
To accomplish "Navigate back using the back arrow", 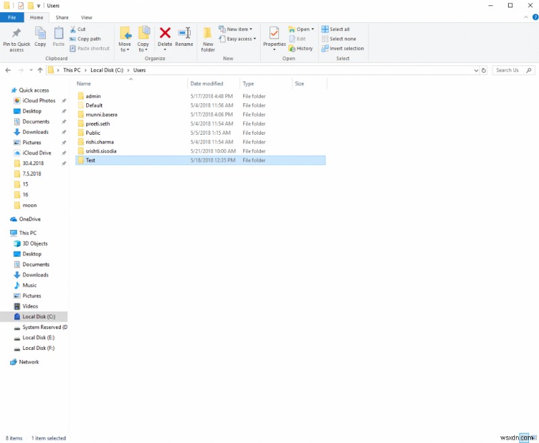I will [7, 70].
